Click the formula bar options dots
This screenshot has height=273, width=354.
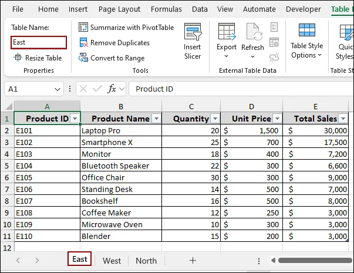[x=70, y=89]
